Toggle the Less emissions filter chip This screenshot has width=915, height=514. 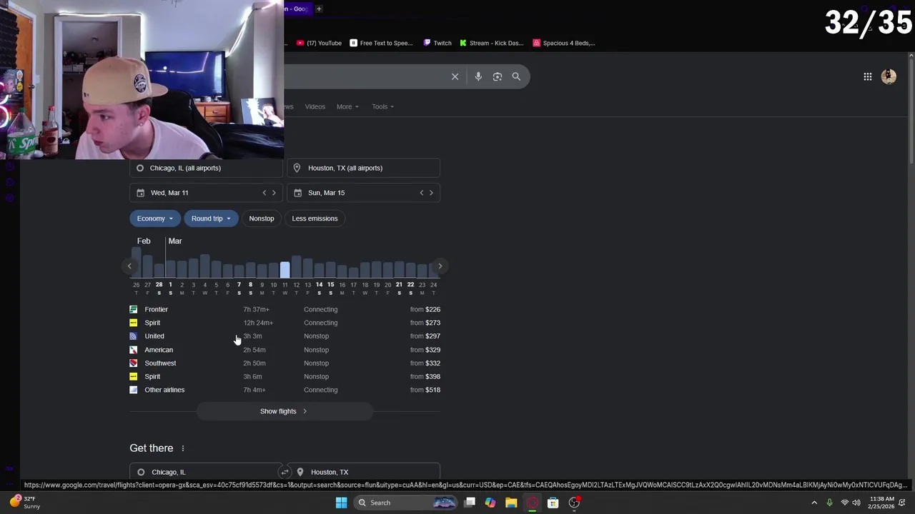click(x=315, y=218)
